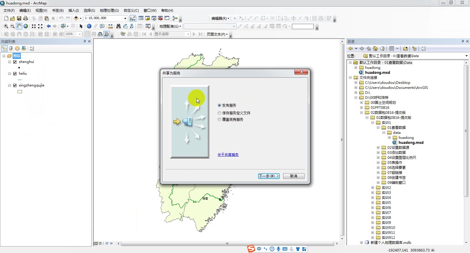Toggle the catalog tree view icon

coord(414,49)
